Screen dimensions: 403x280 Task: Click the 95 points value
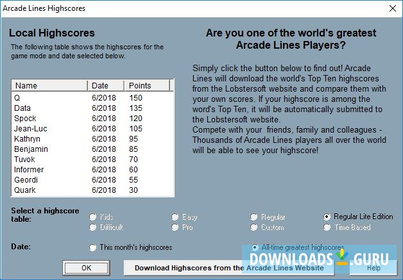point(133,139)
